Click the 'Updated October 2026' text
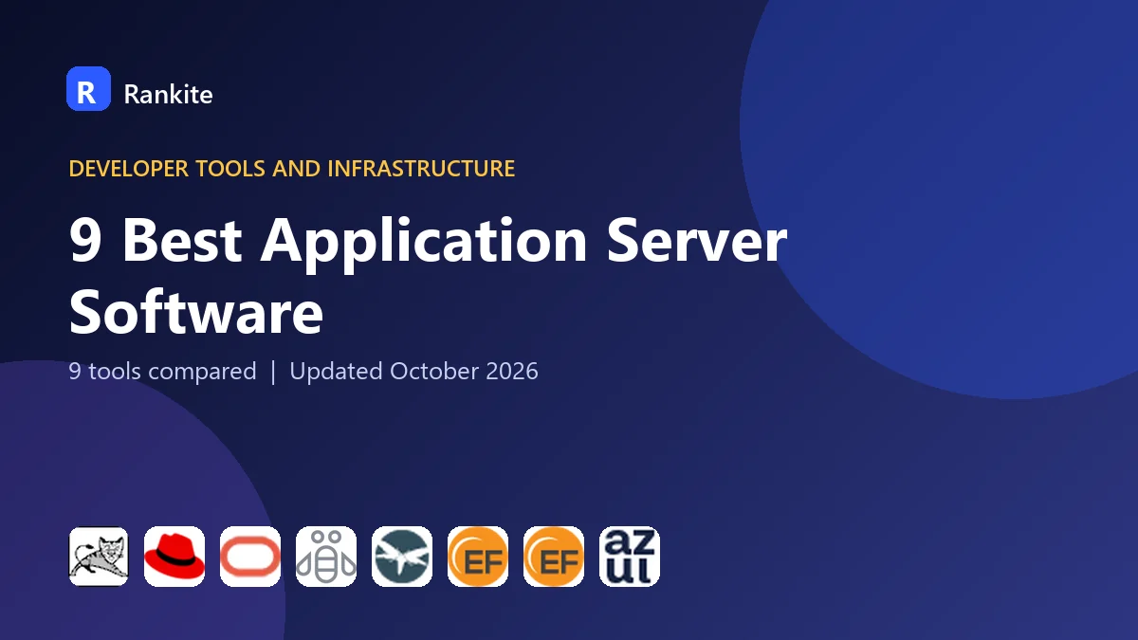The image size is (1138, 640). coord(413,371)
